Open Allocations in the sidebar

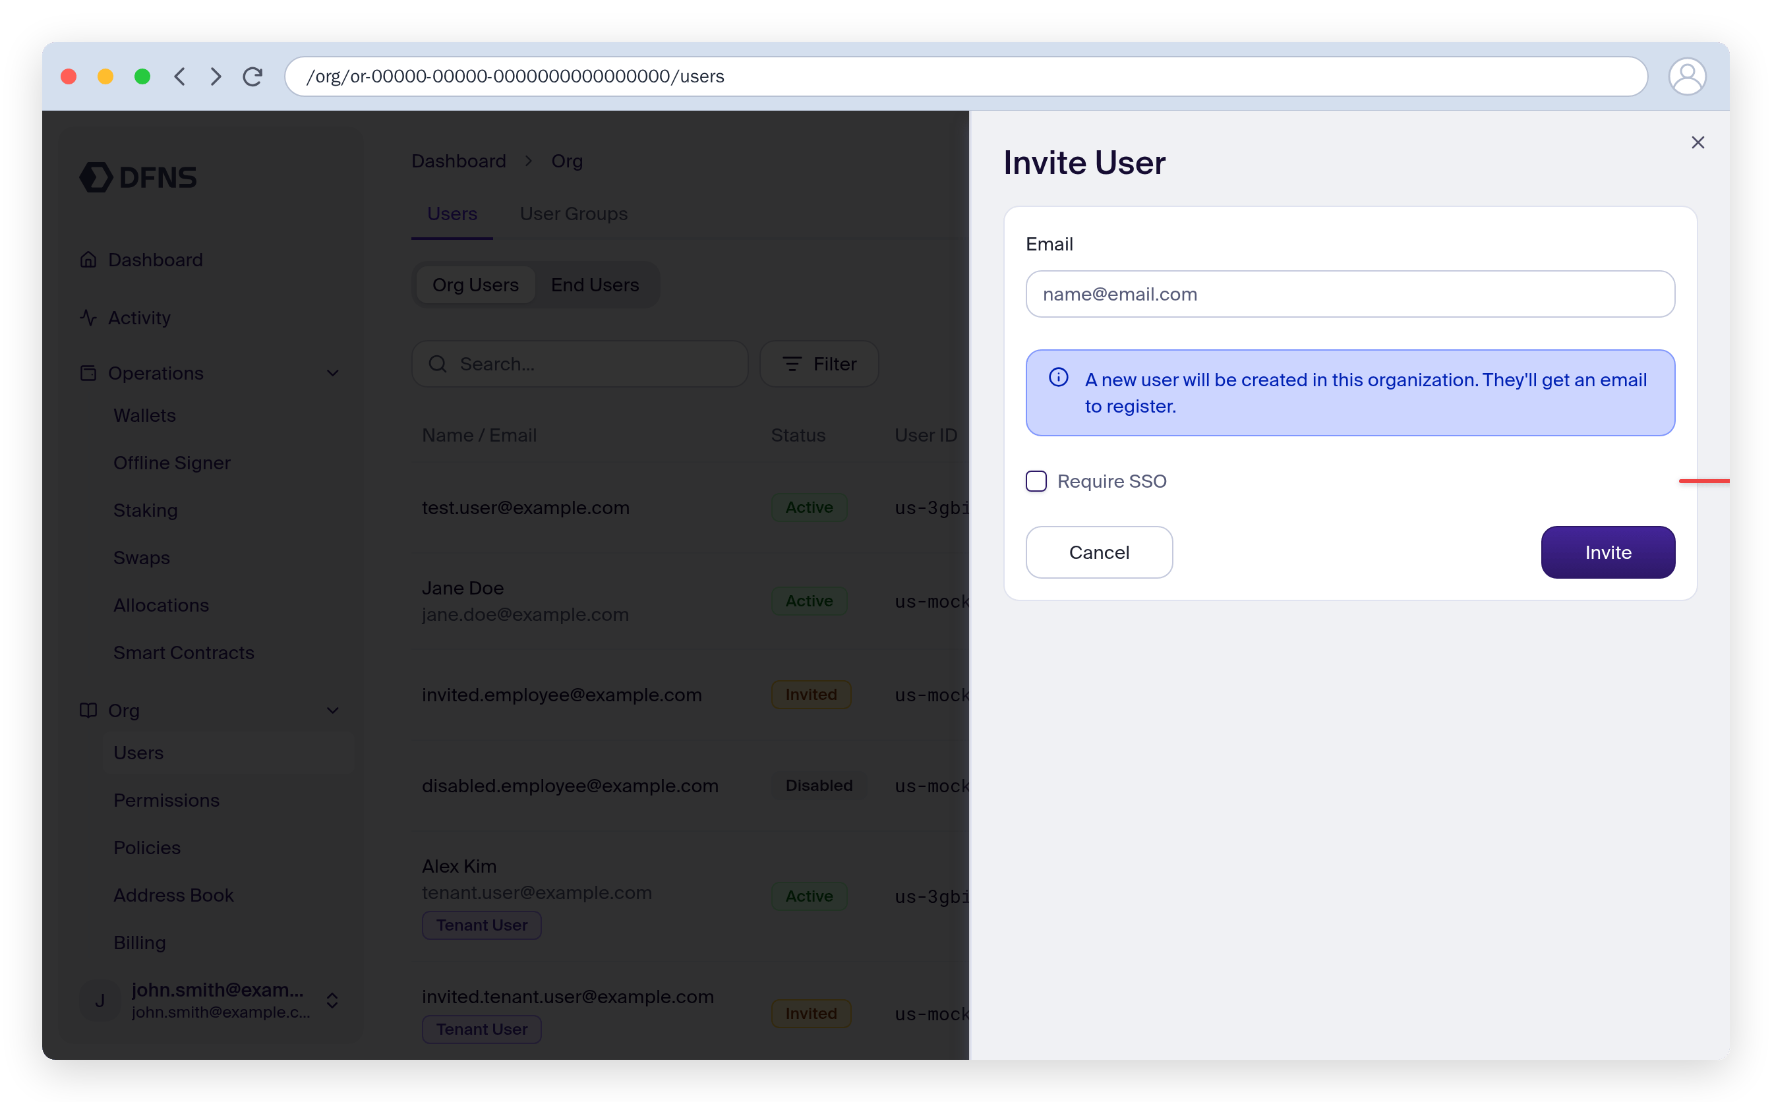click(x=161, y=605)
